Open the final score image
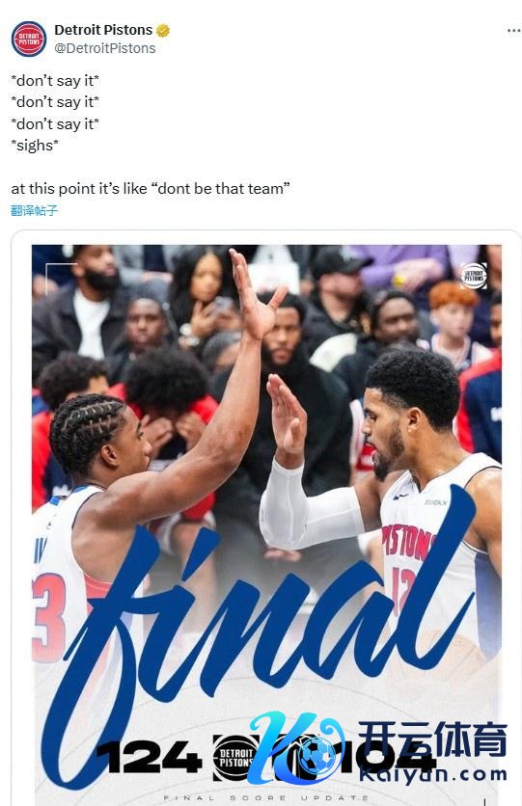 coord(266,524)
